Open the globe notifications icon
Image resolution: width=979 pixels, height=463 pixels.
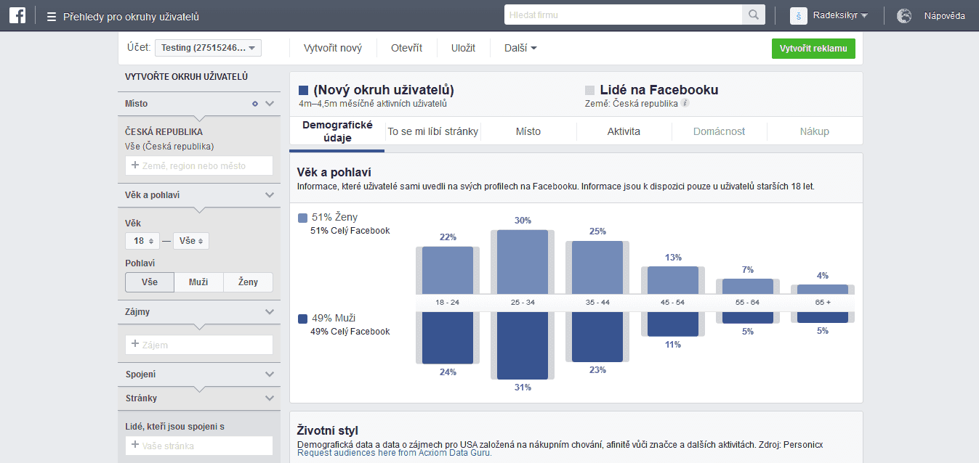tap(904, 16)
